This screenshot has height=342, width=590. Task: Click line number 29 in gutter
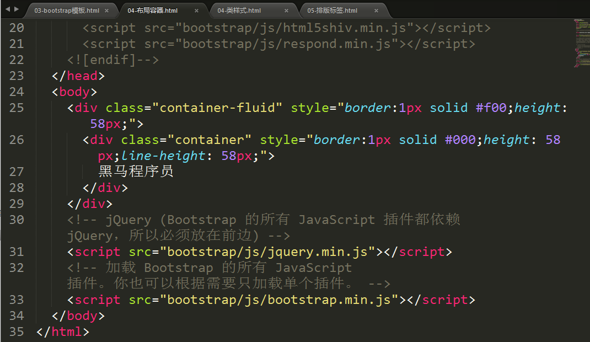(17, 204)
